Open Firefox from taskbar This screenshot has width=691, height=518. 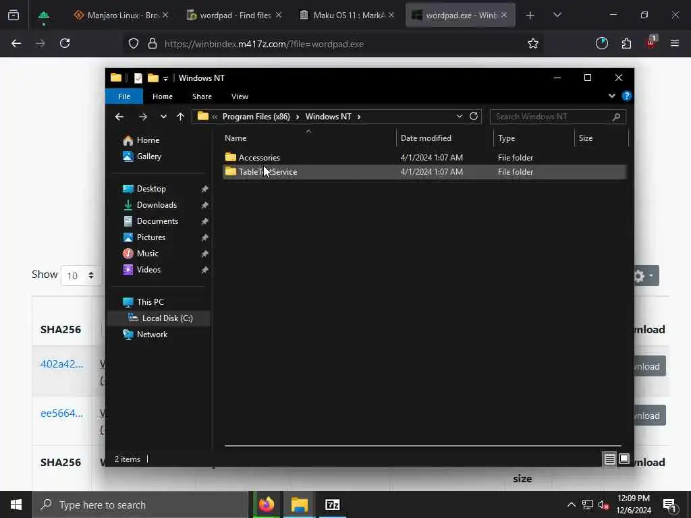(266, 505)
